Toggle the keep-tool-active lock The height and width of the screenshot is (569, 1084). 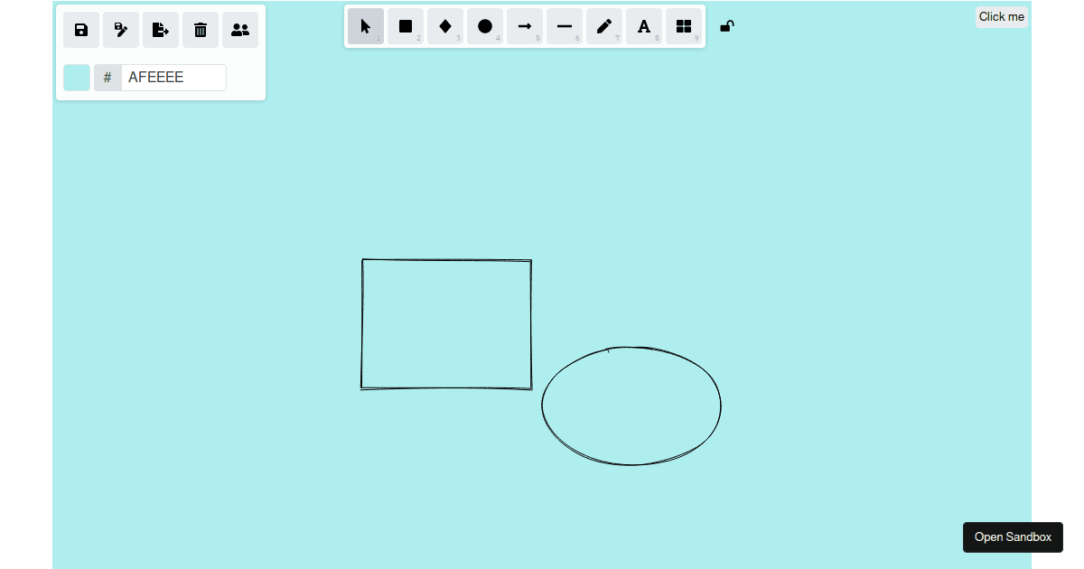pyautogui.click(x=726, y=26)
